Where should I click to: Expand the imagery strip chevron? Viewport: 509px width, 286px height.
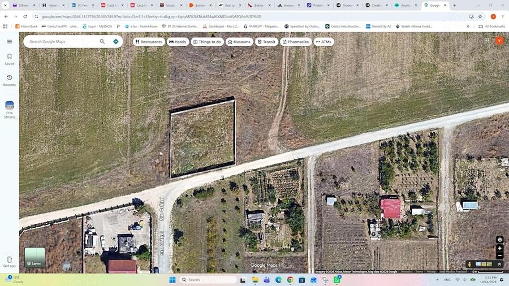pyautogui.click(x=499, y=265)
